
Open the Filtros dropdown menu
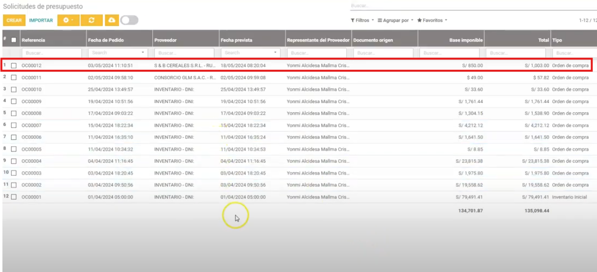(362, 20)
